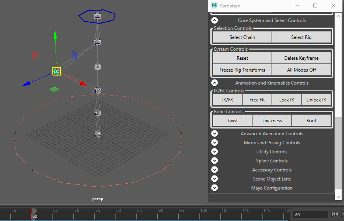This screenshot has width=344, height=221.
Task: Toggle IK/FK mode button
Action: [227, 100]
